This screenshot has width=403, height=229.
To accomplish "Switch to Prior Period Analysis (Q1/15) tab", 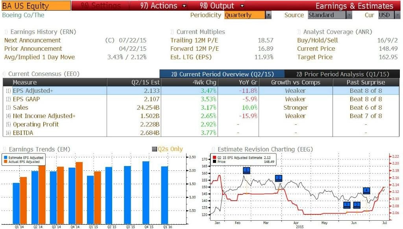I will pyautogui.click(x=342, y=74).
